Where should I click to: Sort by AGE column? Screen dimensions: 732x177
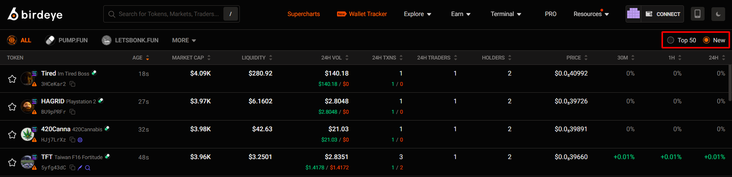(141, 58)
